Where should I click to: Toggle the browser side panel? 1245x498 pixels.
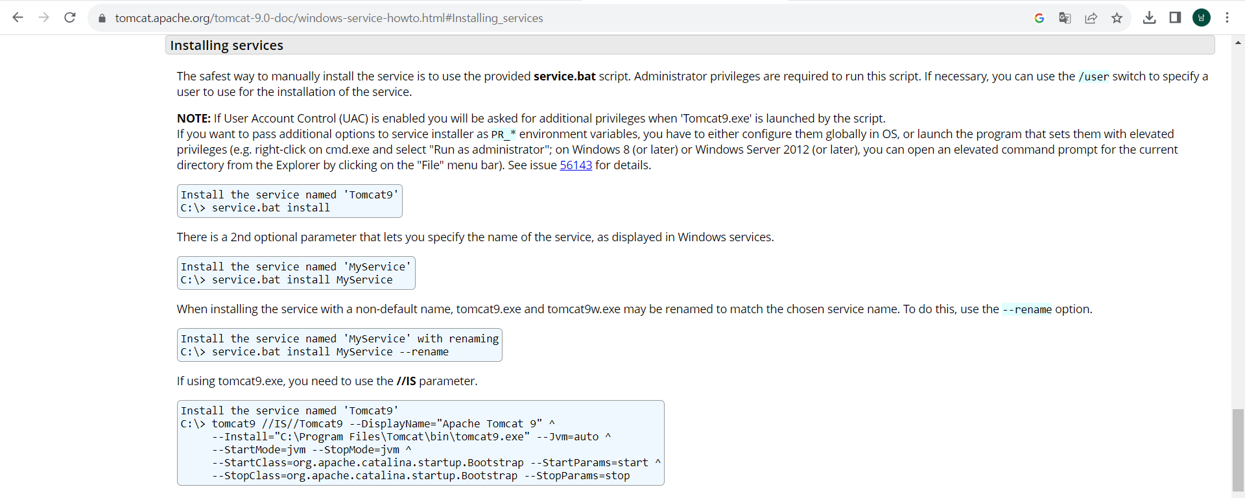(x=1175, y=18)
